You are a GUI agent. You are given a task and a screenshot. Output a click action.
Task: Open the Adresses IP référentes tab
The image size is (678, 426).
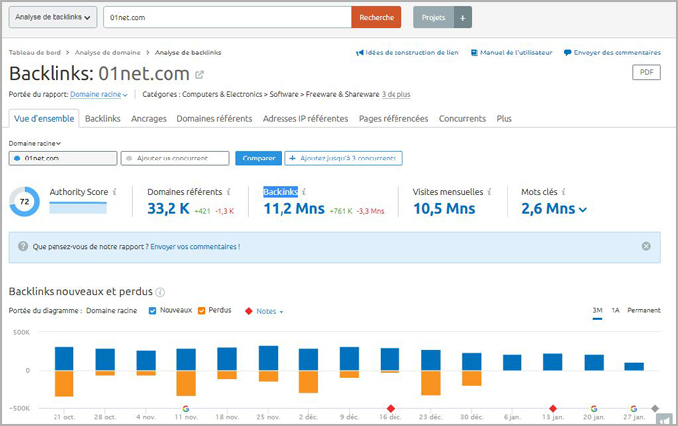click(305, 118)
